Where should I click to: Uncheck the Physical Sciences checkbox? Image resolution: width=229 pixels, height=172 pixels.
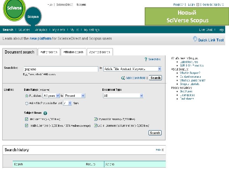[95, 119]
